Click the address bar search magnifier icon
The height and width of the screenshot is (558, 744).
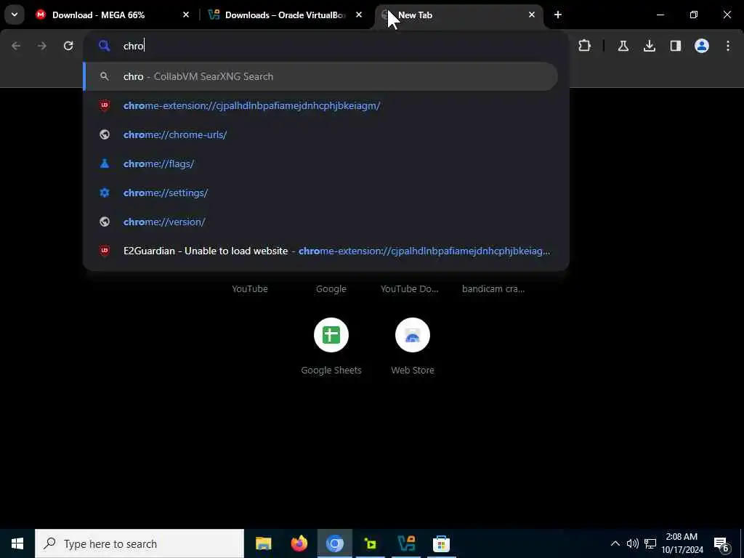105,46
